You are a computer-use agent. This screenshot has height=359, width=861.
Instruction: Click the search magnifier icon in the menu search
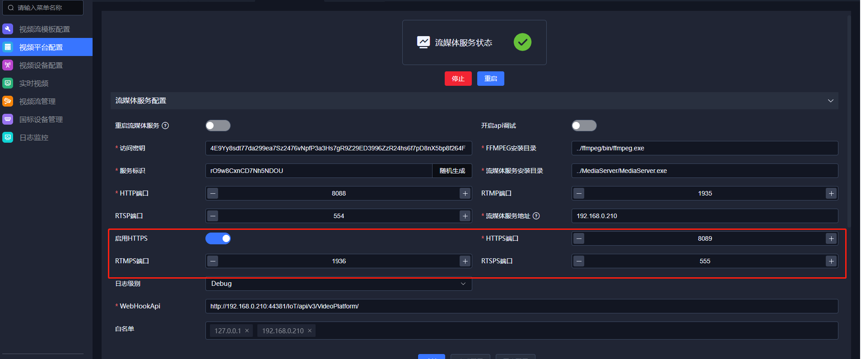tap(11, 8)
